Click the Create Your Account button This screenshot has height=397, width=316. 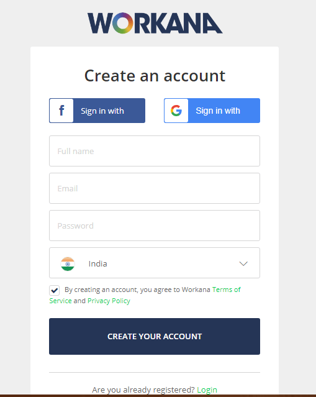(x=155, y=336)
